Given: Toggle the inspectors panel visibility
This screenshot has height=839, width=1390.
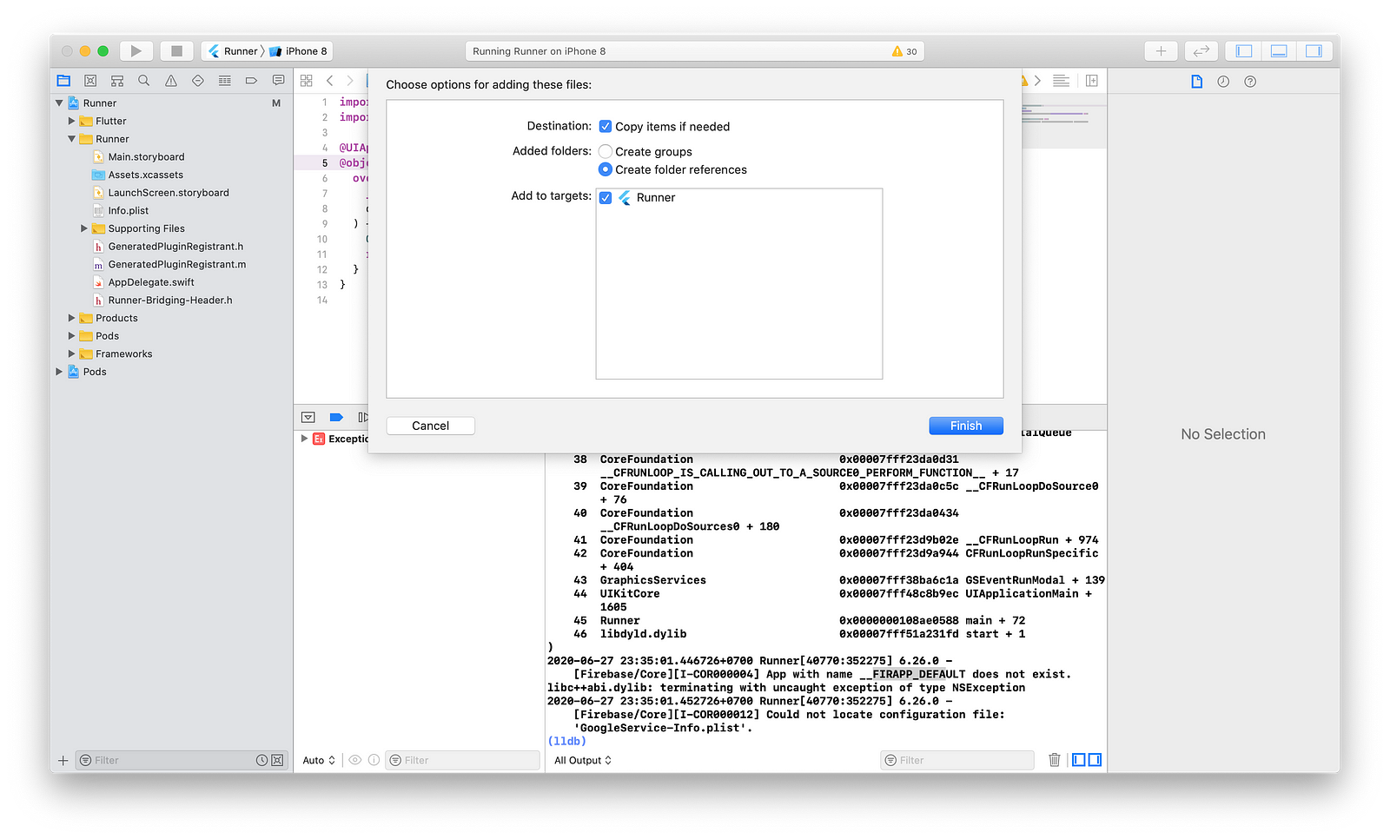Looking at the screenshot, I should (x=1314, y=51).
